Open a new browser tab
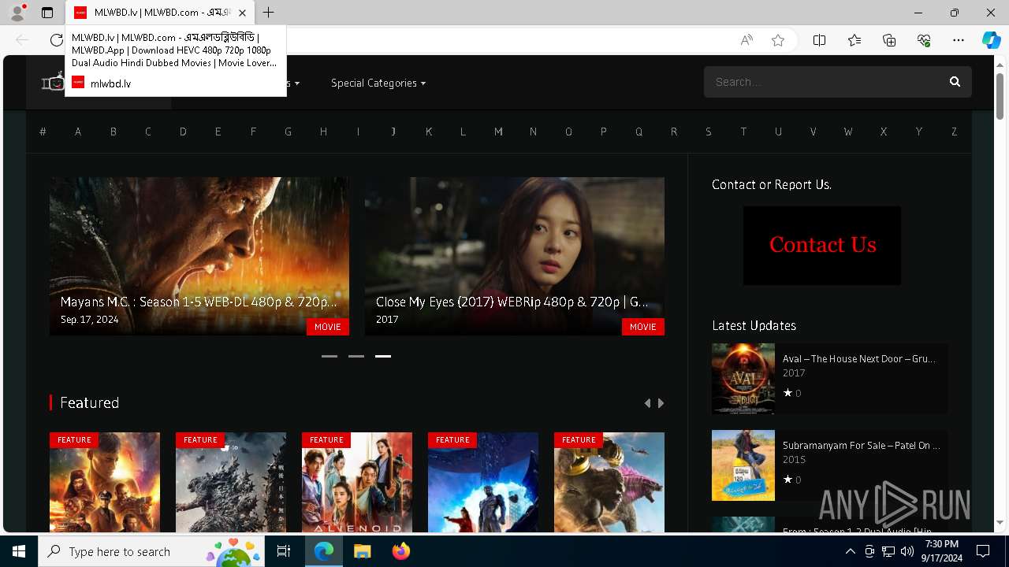This screenshot has width=1009, height=567. [x=269, y=13]
